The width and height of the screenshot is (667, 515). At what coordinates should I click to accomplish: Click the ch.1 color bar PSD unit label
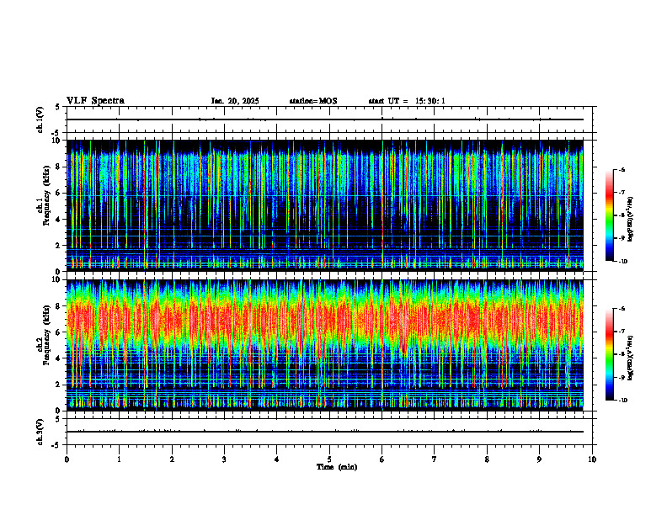(631, 220)
